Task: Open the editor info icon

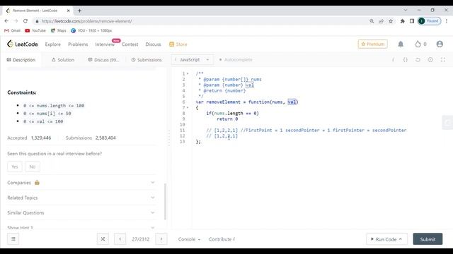Action: (x=393, y=60)
